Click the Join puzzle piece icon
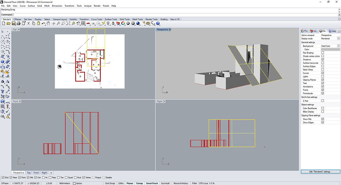This screenshot has height=185, width=341. click(x=3, y=72)
